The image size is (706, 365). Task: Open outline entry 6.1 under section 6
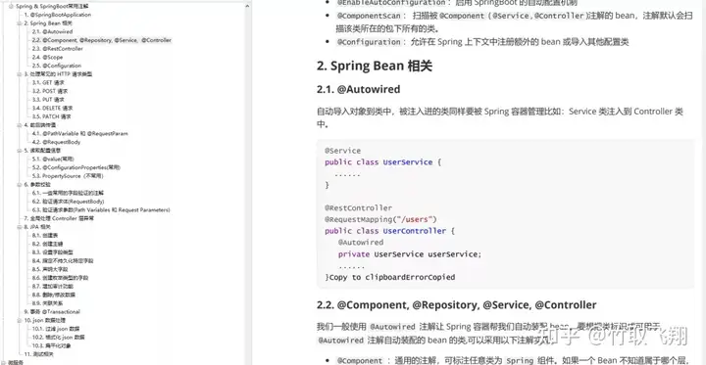pos(69,193)
